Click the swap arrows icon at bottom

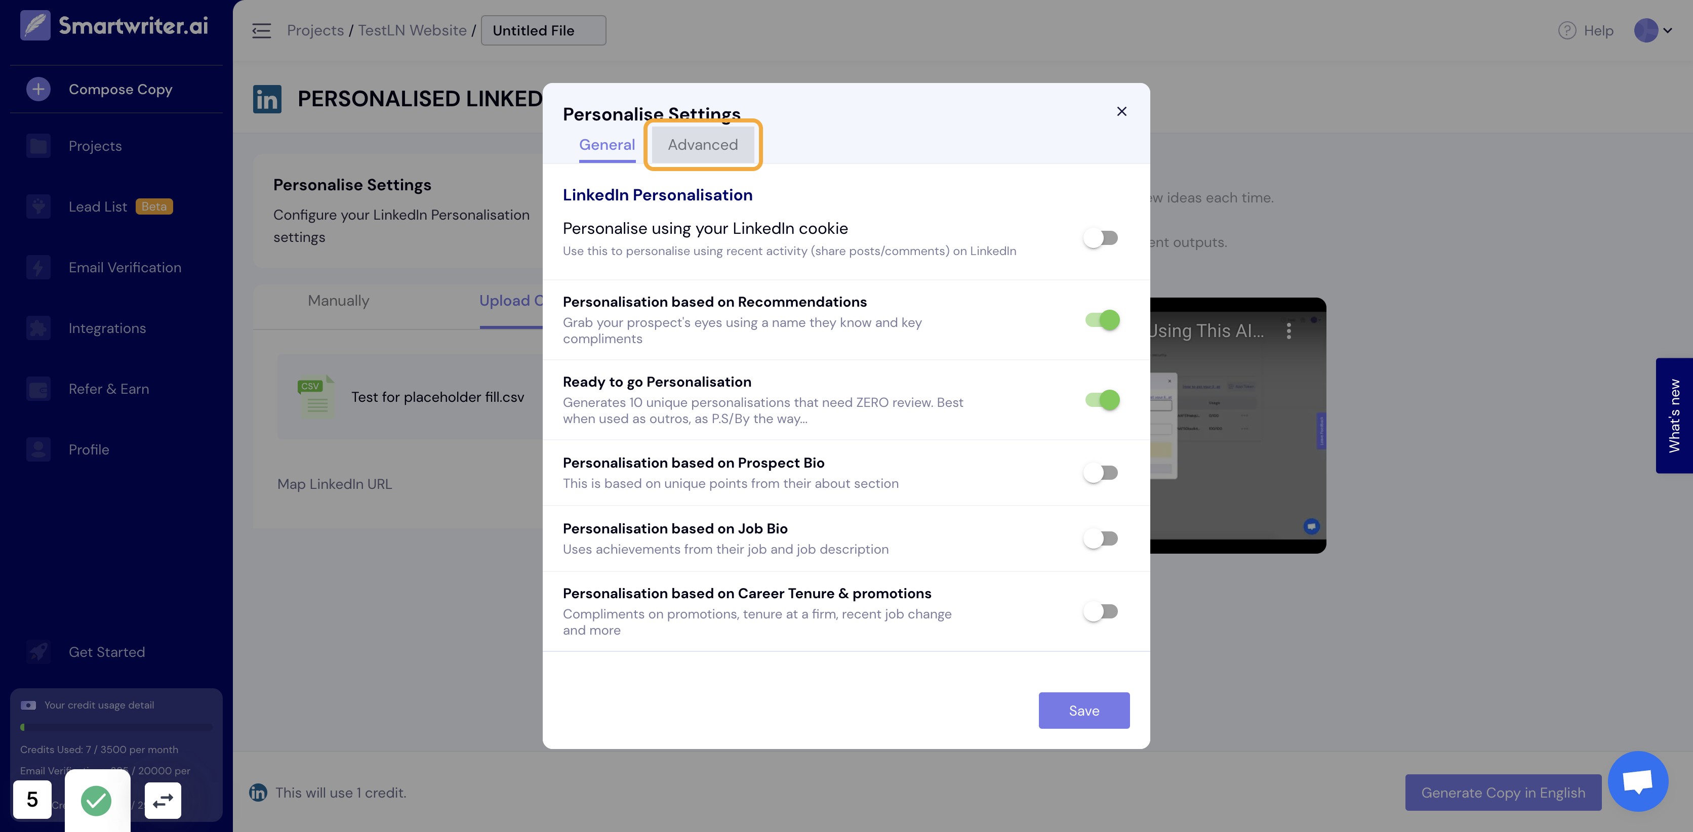(163, 801)
